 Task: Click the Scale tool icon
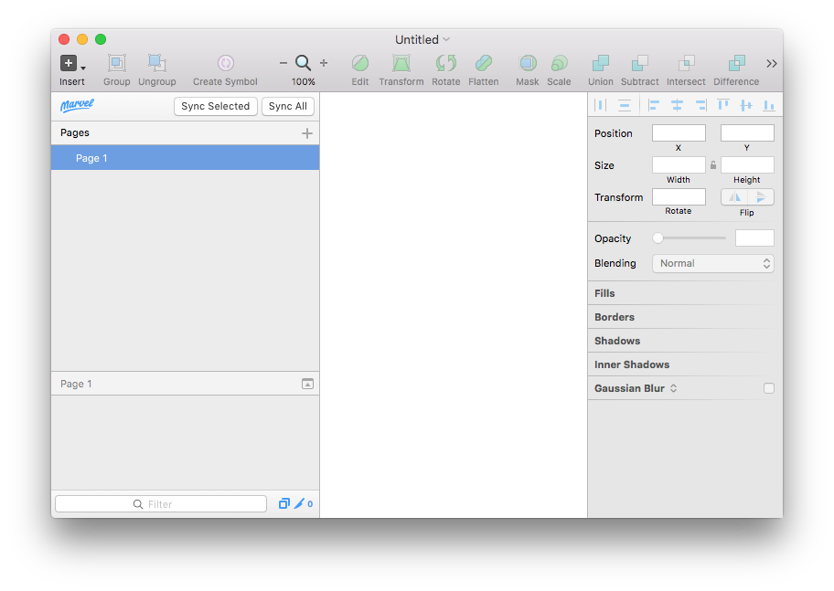[x=559, y=63]
